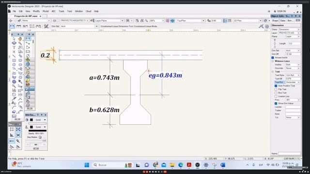Select the Pan hand tool

click(20, 39)
